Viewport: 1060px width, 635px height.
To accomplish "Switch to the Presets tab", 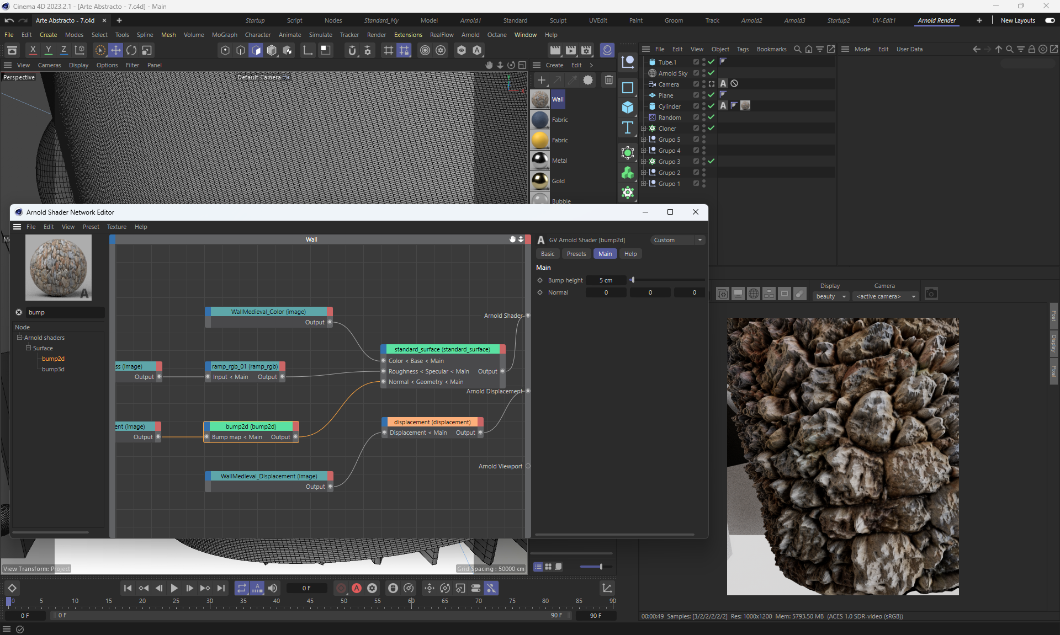I will pyautogui.click(x=576, y=254).
